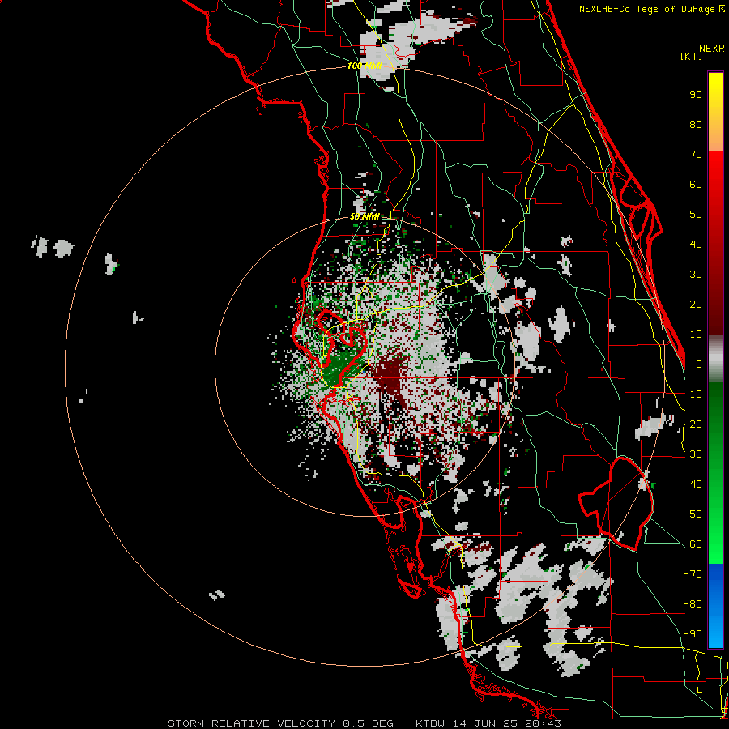Click the '[KT]' units label
Viewport: 729px width, 729px height.
(x=692, y=56)
